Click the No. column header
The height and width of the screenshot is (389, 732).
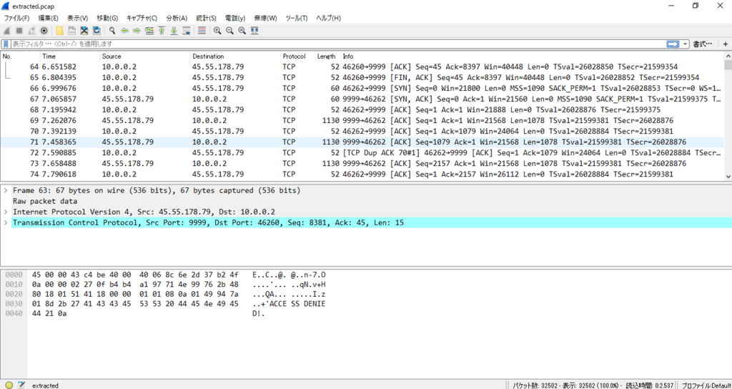[21, 56]
